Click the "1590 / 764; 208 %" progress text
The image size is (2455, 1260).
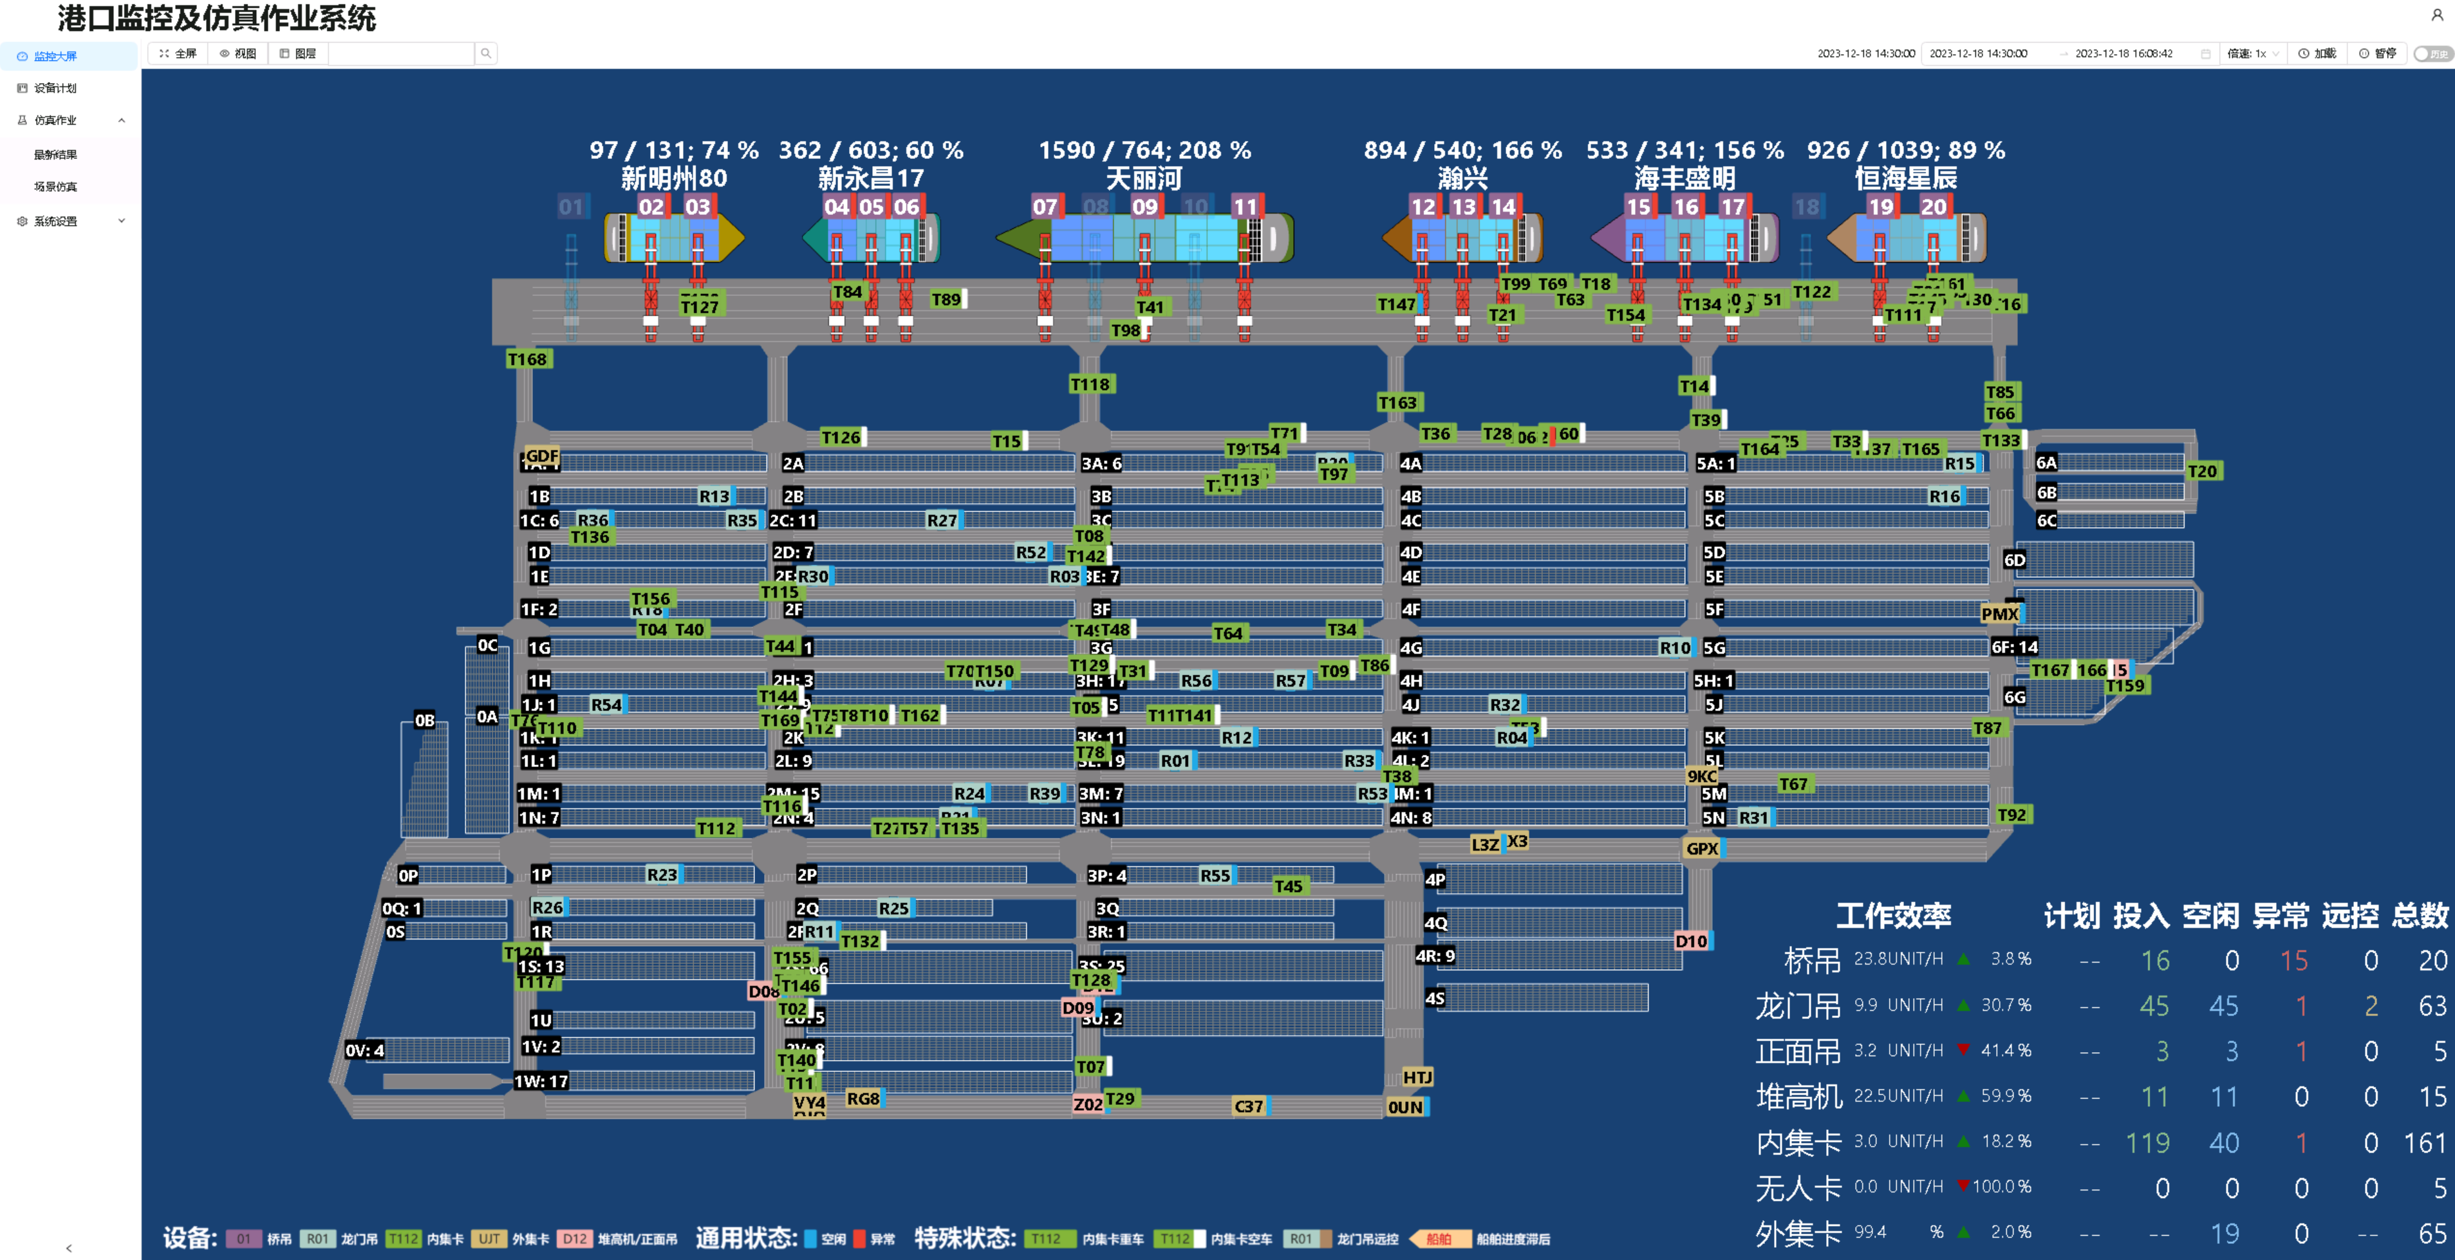pos(1144,151)
